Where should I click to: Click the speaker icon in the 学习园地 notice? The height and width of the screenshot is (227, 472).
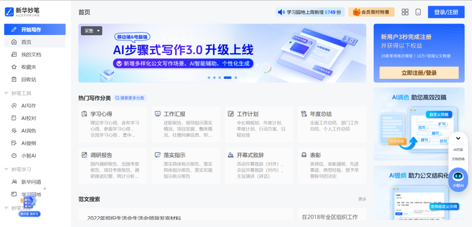(281, 12)
